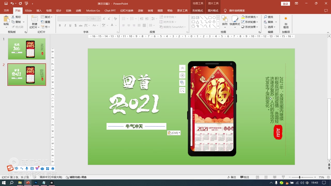Click the New Slide (新建幻灯片) icon

tap(34, 18)
